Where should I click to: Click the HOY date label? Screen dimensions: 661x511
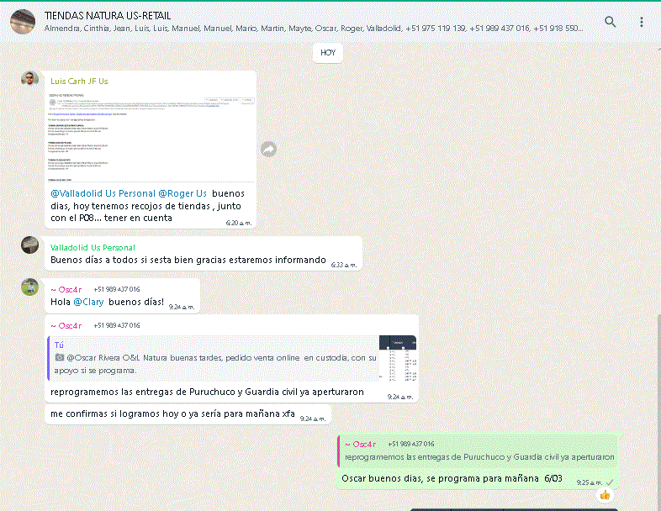tap(328, 52)
